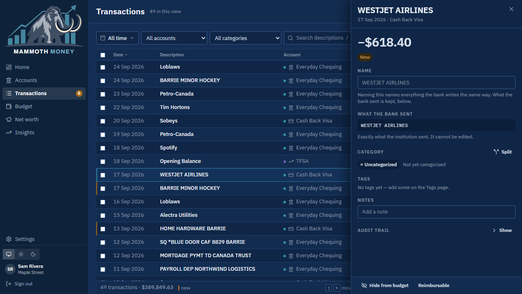Click the Split category icon
The height and width of the screenshot is (294, 522).
click(x=496, y=152)
